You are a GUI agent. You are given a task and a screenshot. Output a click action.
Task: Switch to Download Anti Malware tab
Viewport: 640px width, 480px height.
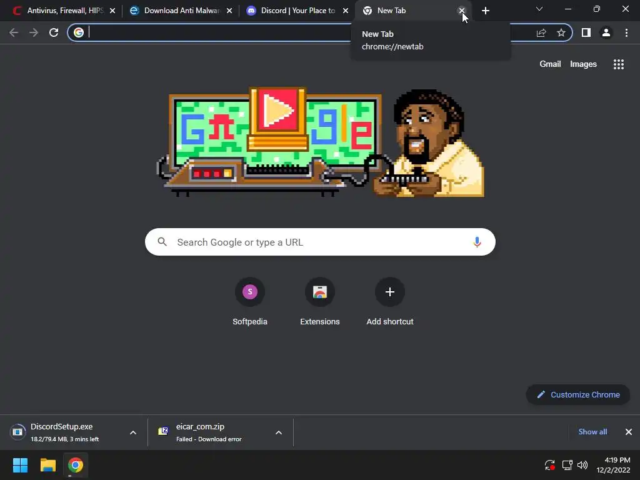click(181, 11)
